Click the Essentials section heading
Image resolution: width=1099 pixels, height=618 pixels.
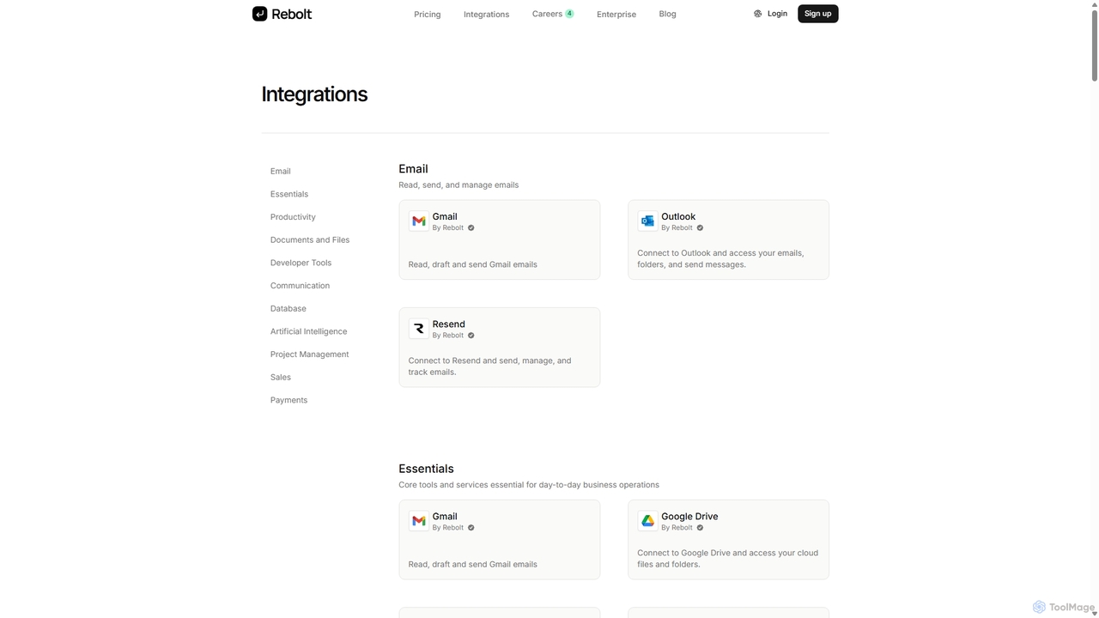pyautogui.click(x=426, y=469)
